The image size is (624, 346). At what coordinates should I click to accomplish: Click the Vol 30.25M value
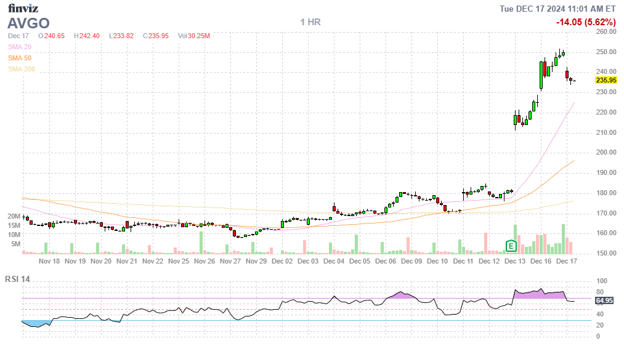[x=194, y=36]
